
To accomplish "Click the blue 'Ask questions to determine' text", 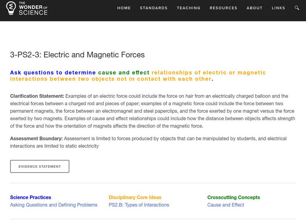I will (x=53, y=73).
